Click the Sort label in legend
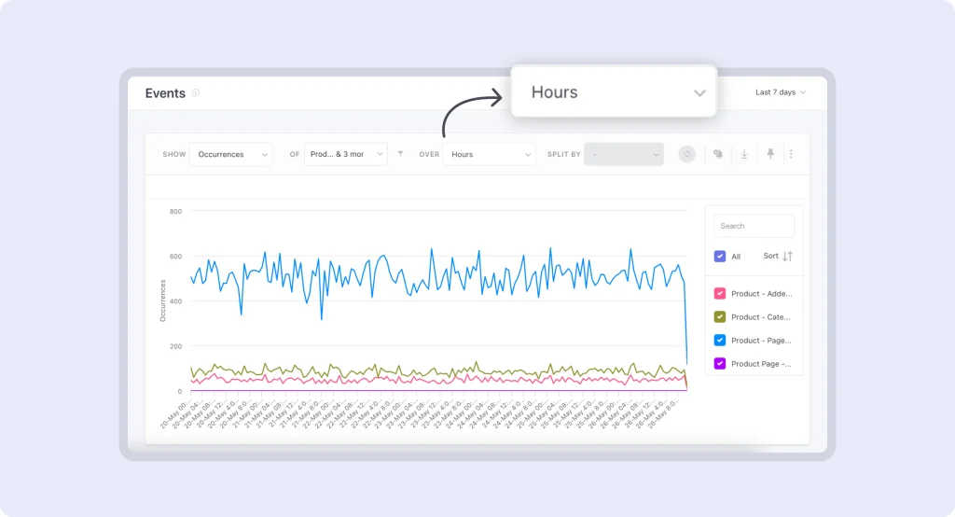This screenshot has width=955, height=517. (x=770, y=256)
